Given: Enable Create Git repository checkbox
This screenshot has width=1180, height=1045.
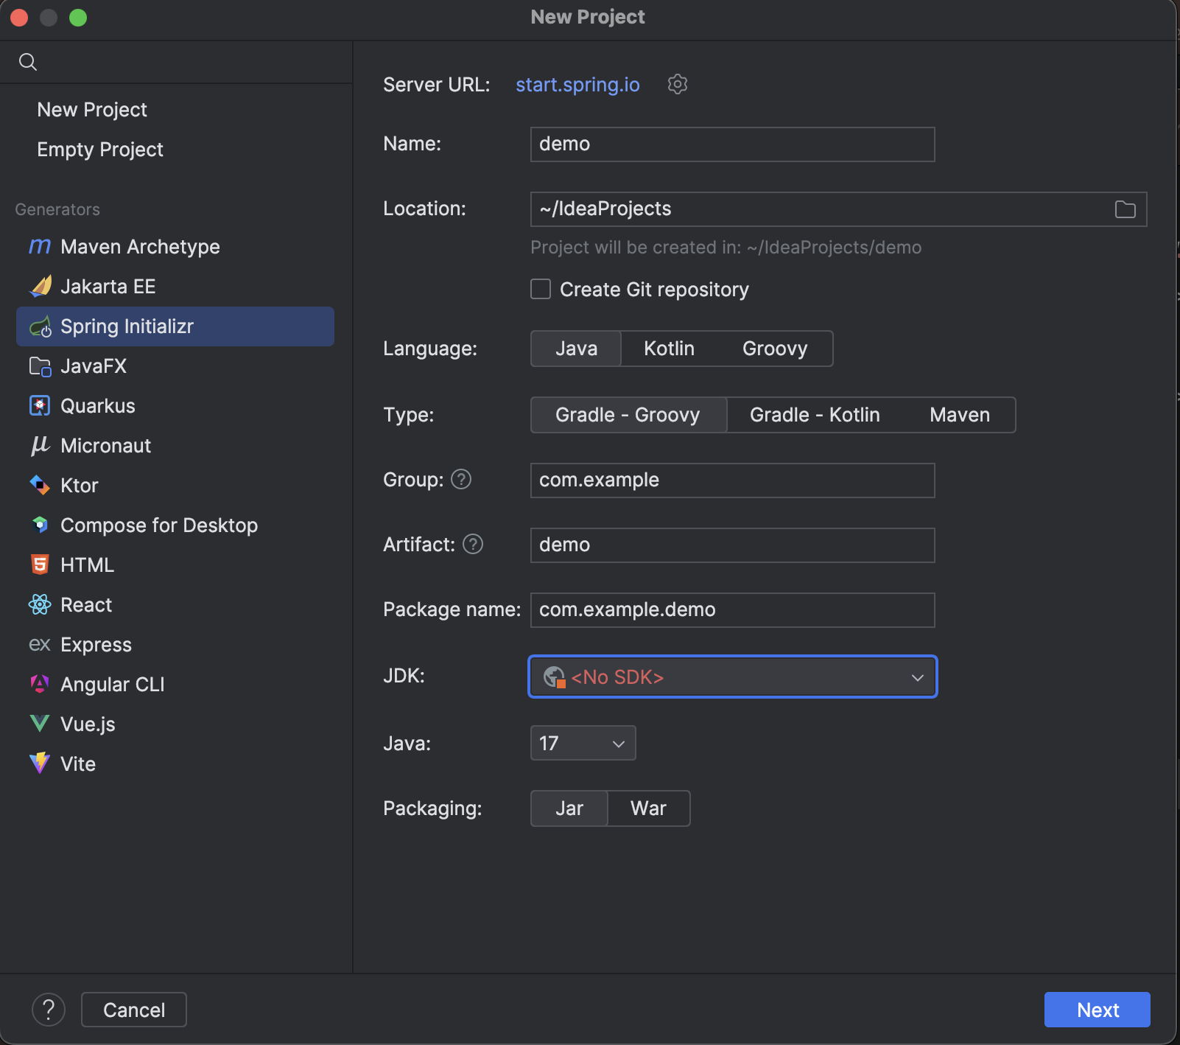Looking at the screenshot, I should (541, 289).
